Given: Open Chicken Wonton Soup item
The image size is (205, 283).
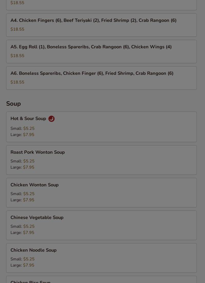Looking at the screenshot, I should [101, 193].
